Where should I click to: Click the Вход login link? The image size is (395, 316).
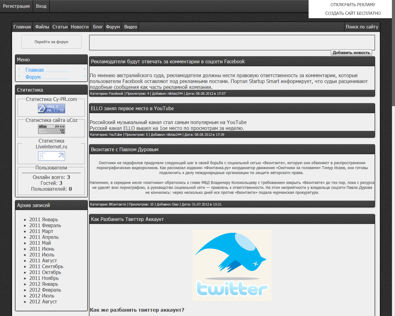coord(41,6)
